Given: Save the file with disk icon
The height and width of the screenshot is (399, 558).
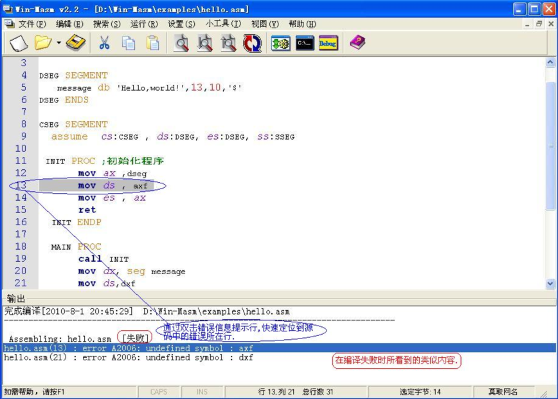Looking at the screenshot, I should [76, 43].
